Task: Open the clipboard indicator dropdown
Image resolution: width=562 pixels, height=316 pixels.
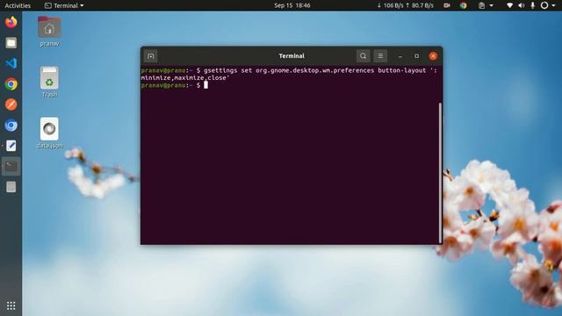Action: (486, 5)
